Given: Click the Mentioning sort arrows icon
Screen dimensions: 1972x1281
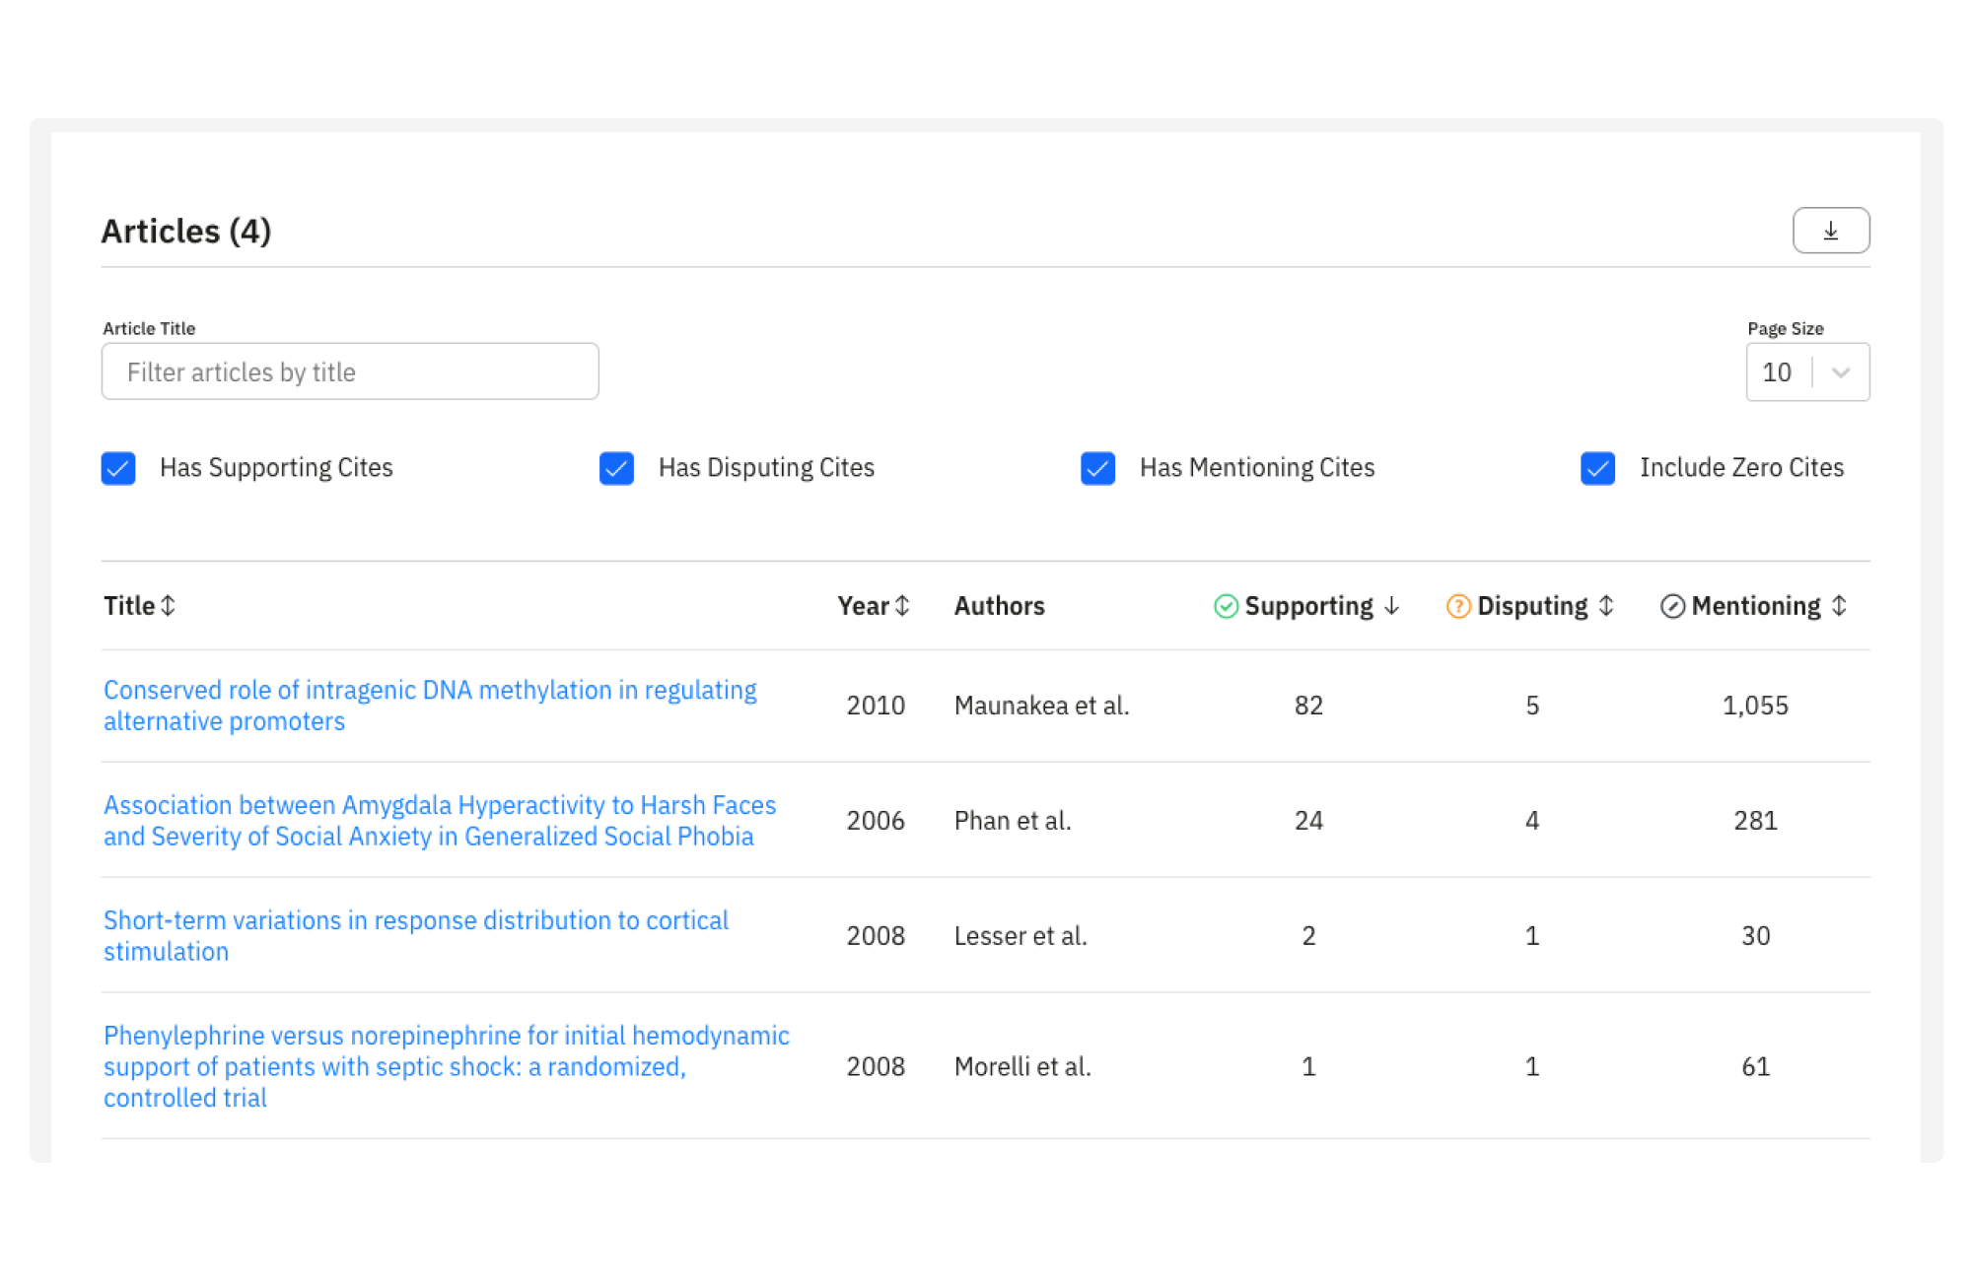Looking at the screenshot, I should pos(1839,606).
